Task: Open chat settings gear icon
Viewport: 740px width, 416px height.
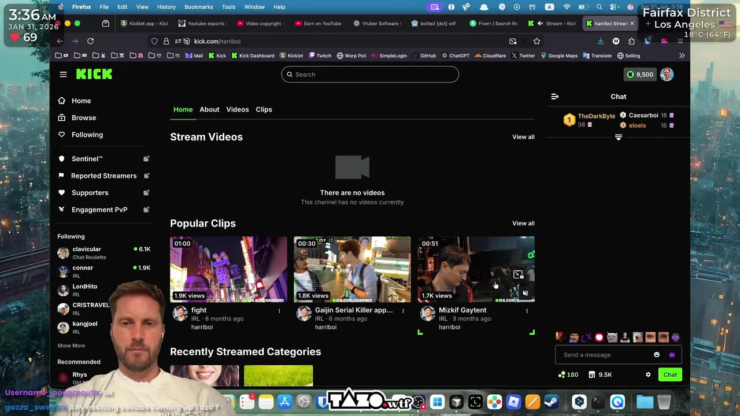Action: point(648,374)
